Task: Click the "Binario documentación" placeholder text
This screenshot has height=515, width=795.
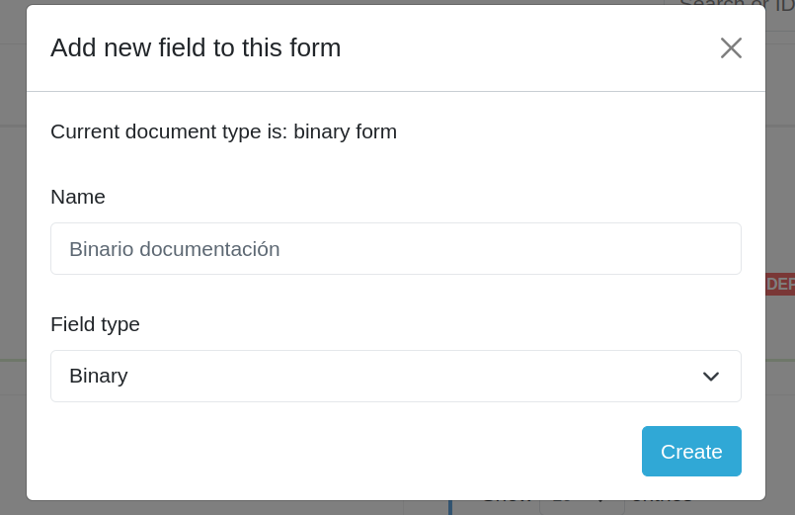Action: coord(175,249)
